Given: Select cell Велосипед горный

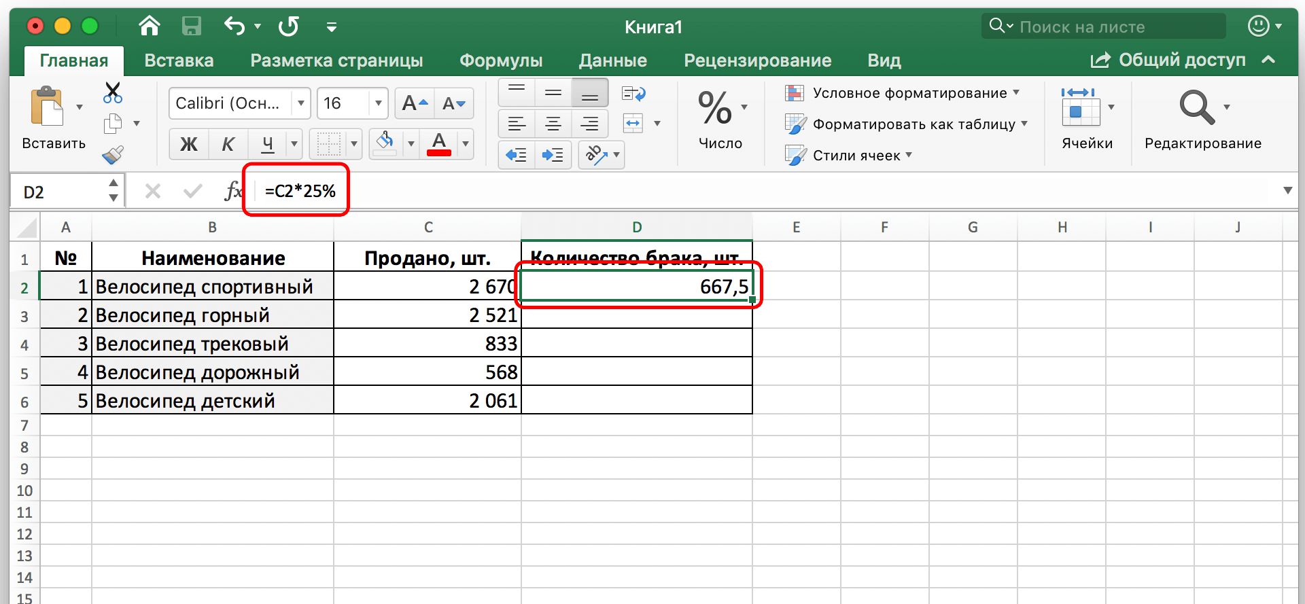Looking at the screenshot, I should click(213, 315).
